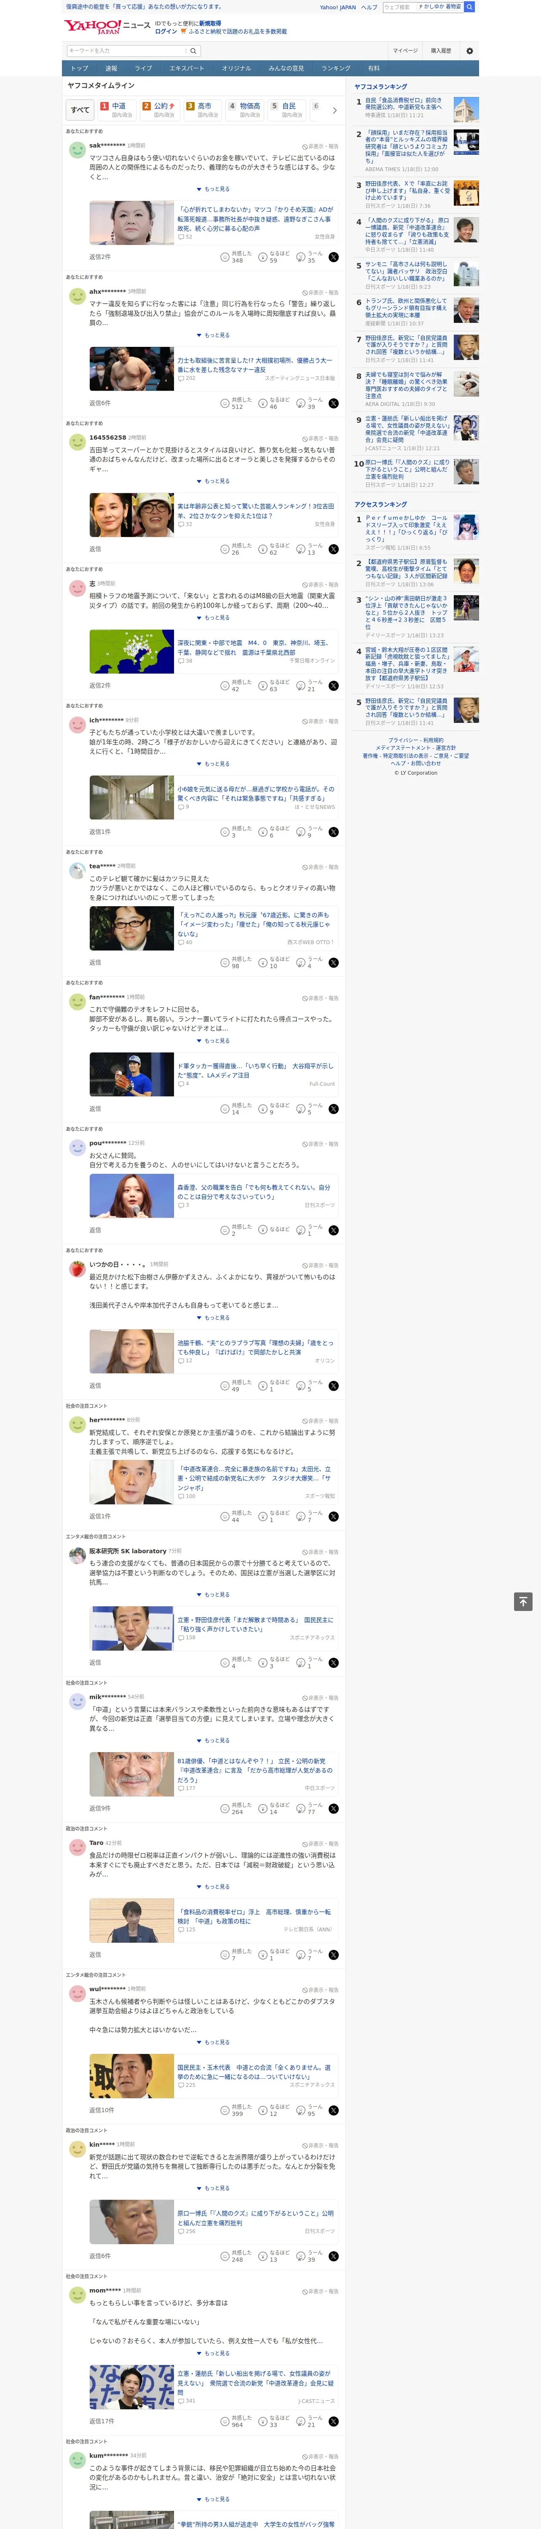
Task: Open the エキスパート navigation tab
Action: coord(187,69)
